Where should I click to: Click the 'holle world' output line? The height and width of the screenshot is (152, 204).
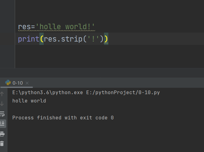tap(29, 101)
